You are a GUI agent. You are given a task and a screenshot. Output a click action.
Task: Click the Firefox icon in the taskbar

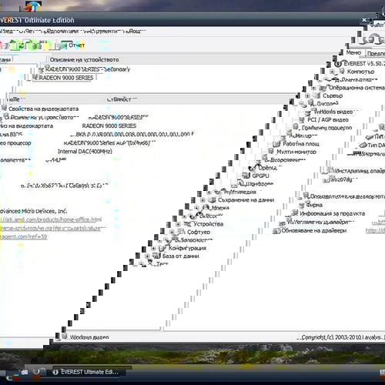(18, 377)
